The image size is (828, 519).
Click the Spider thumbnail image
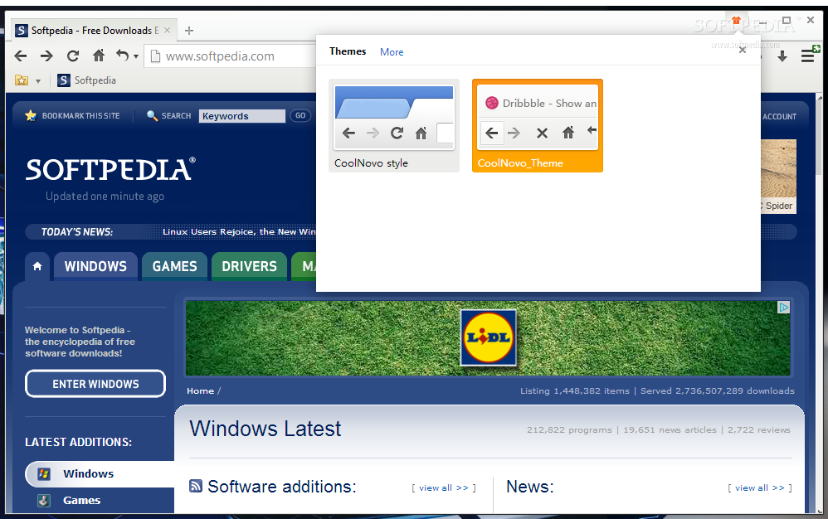click(778, 169)
